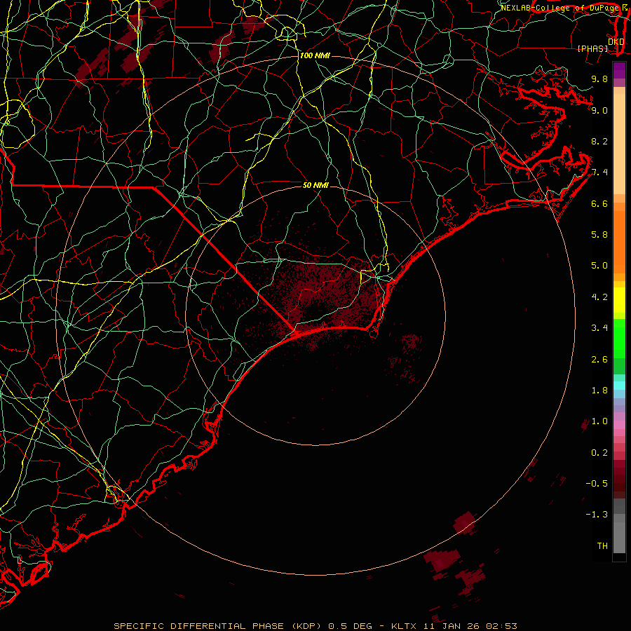Pick the purple segment of the color bar
The width and height of the screenshot is (631, 631).
619,70
